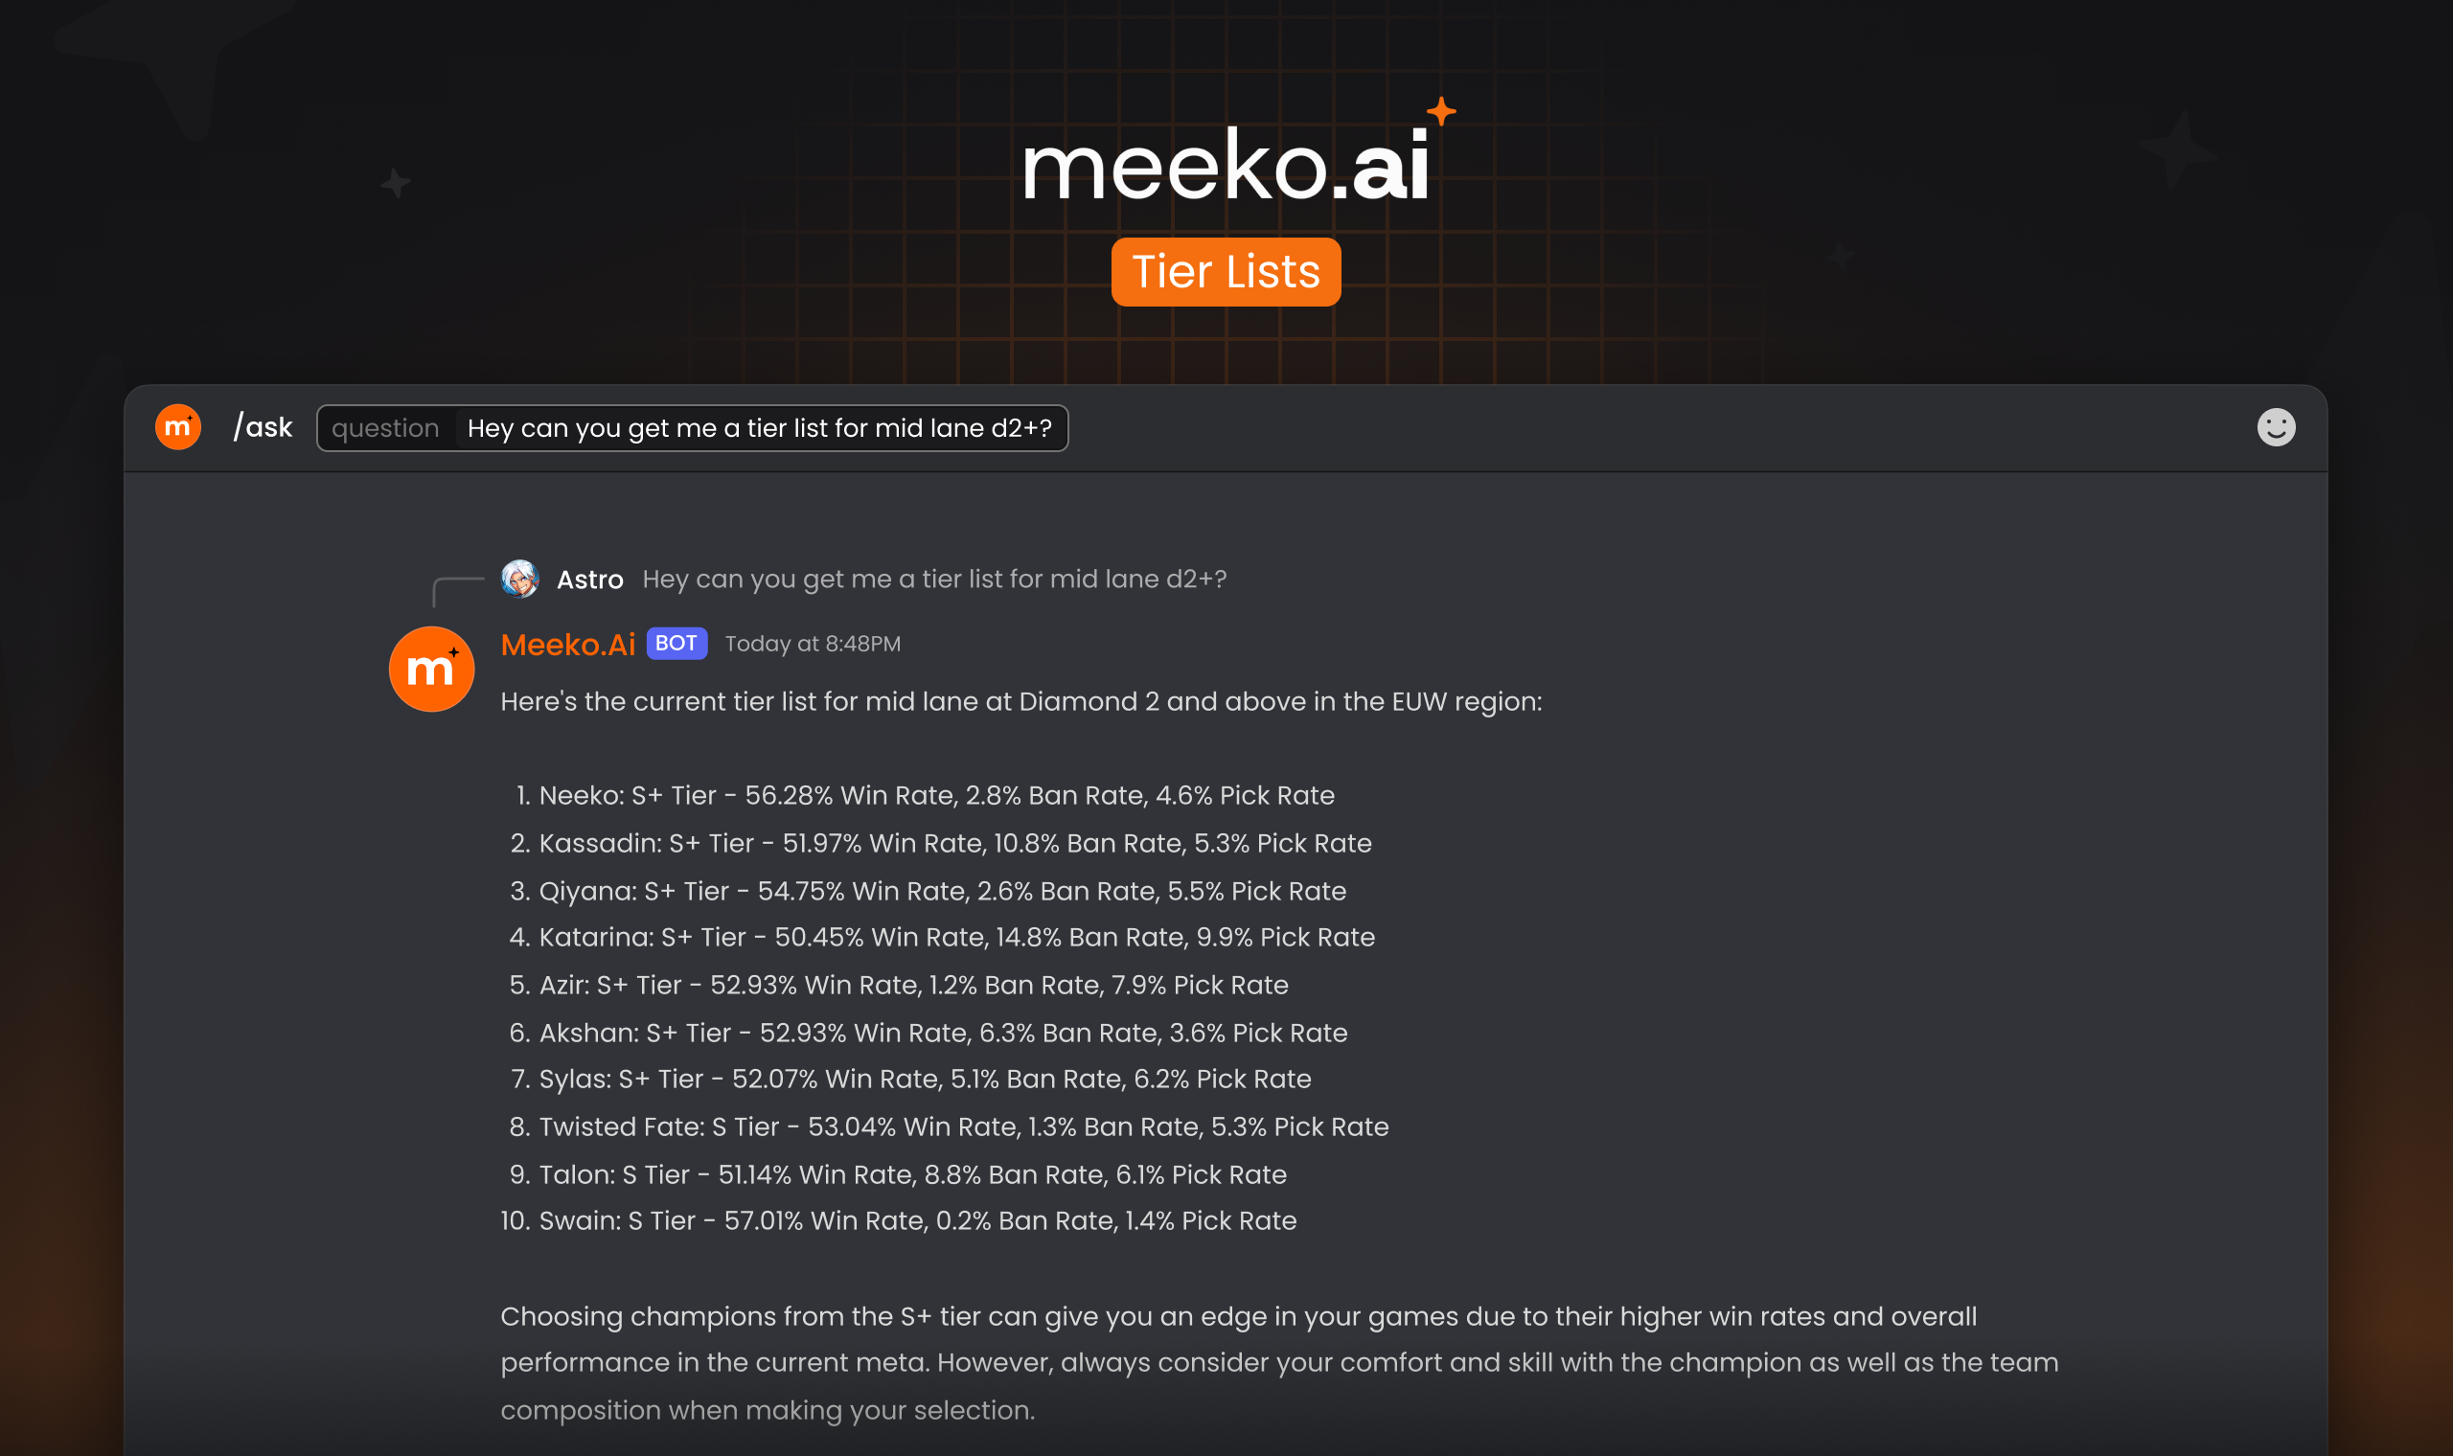Click Astro's profile avatar
The width and height of the screenshot is (2453, 1456).
point(520,579)
